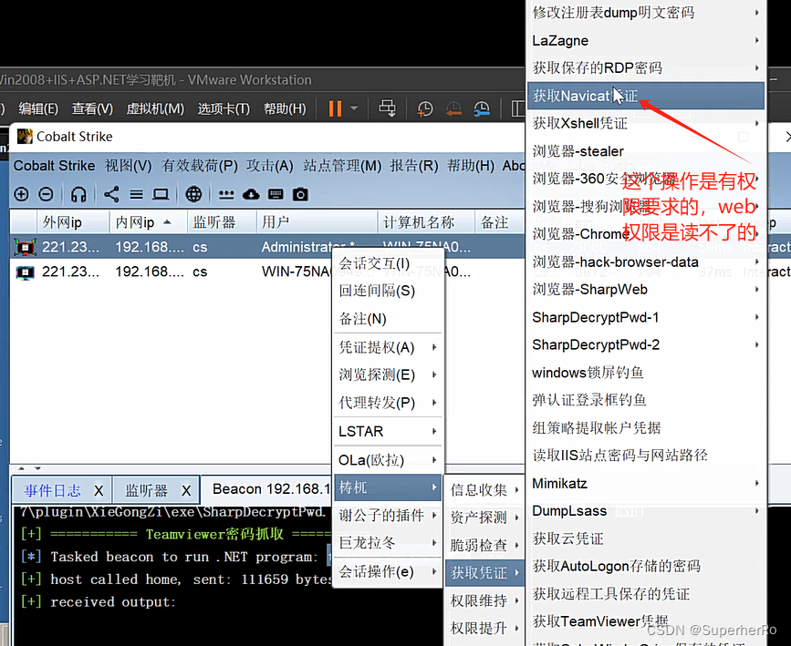
Task: Open keystrokes keyboard icon
Action: 276,194
